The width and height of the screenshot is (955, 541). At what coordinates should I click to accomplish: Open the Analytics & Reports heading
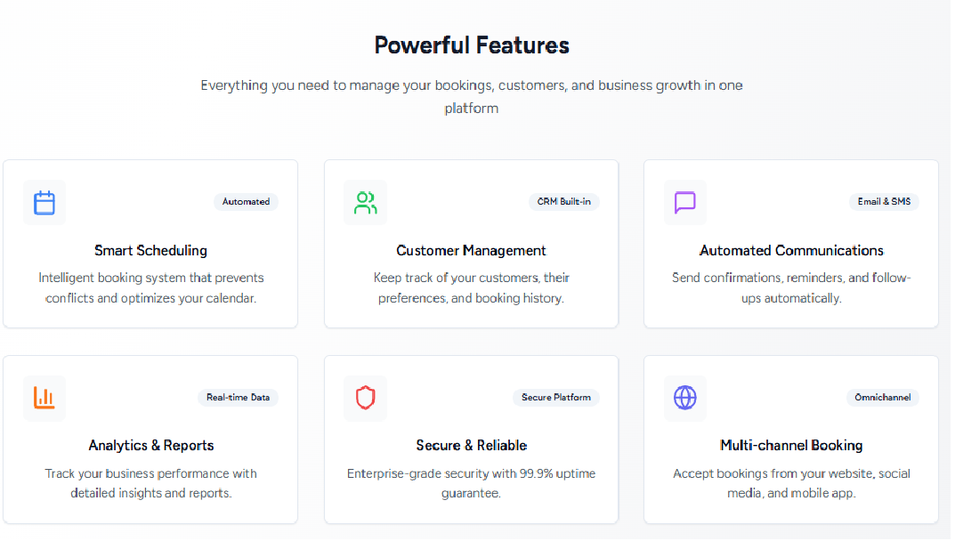150,446
